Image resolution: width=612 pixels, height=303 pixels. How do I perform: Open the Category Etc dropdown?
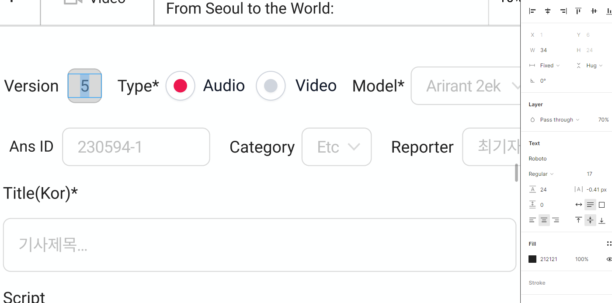point(336,147)
